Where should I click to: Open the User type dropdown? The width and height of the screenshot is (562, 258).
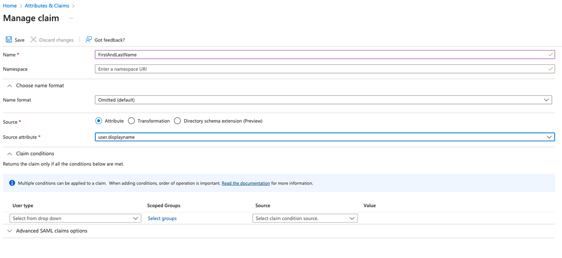75,218
